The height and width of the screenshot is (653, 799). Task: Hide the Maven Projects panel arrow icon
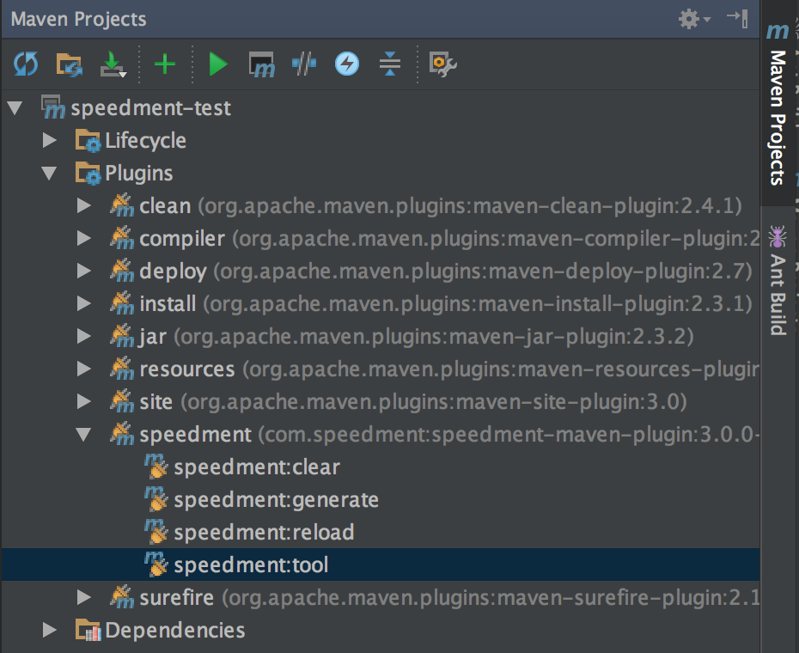[x=737, y=19]
